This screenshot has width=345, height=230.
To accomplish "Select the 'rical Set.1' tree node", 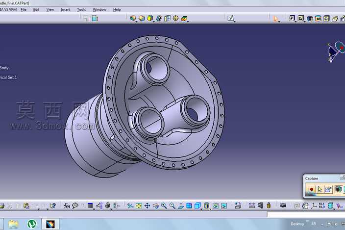I will [8, 77].
